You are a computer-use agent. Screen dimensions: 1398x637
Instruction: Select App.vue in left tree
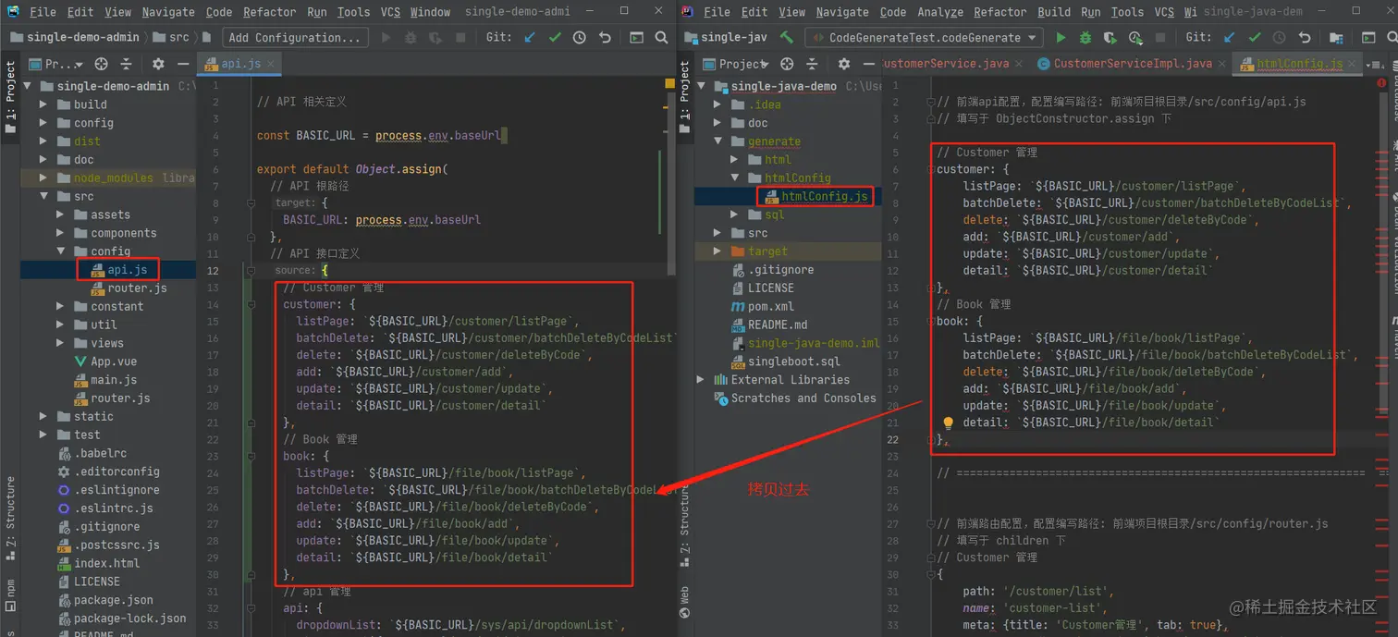(x=113, y=361)
